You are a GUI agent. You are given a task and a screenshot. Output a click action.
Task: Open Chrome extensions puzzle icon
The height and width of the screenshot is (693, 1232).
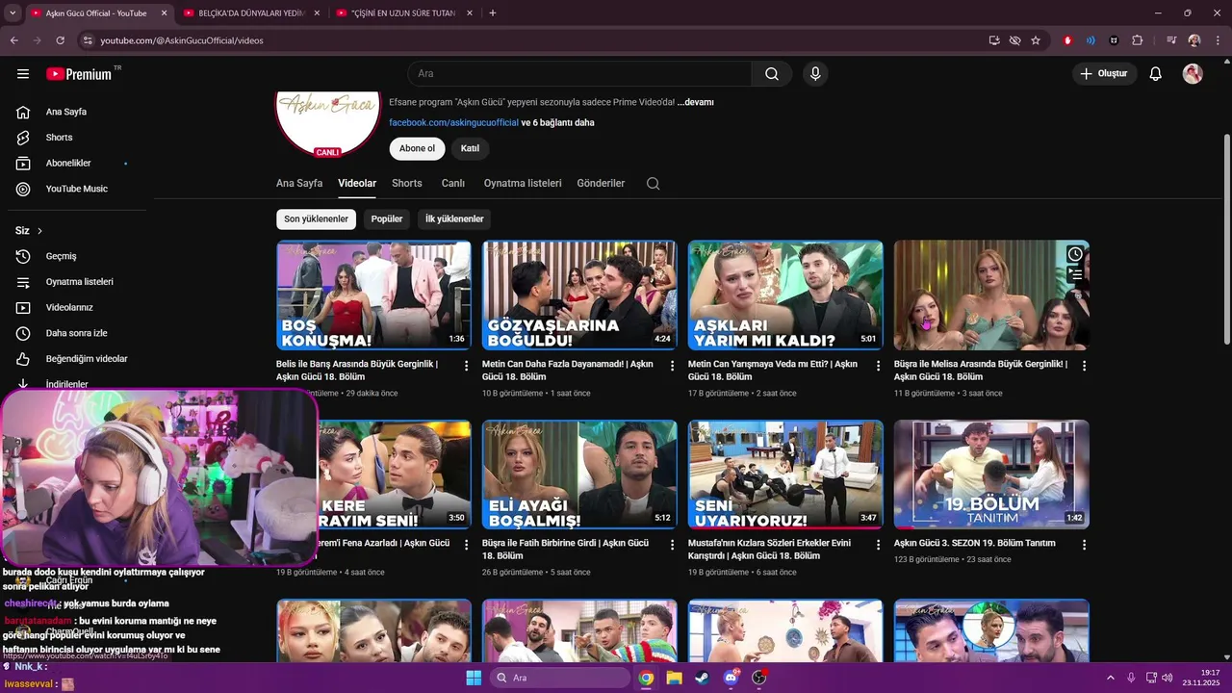coord(1138,40)
